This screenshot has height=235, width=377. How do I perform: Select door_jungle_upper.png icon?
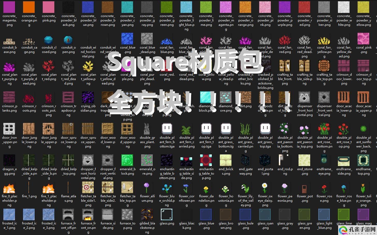[x=49, y=129]
